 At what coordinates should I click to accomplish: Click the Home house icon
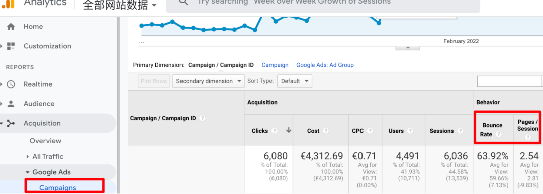pyautogui.click(x=11, y=26)
